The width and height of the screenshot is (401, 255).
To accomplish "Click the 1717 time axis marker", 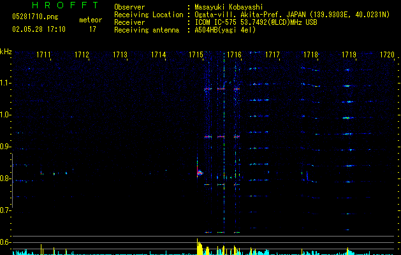I will (272, 55).
